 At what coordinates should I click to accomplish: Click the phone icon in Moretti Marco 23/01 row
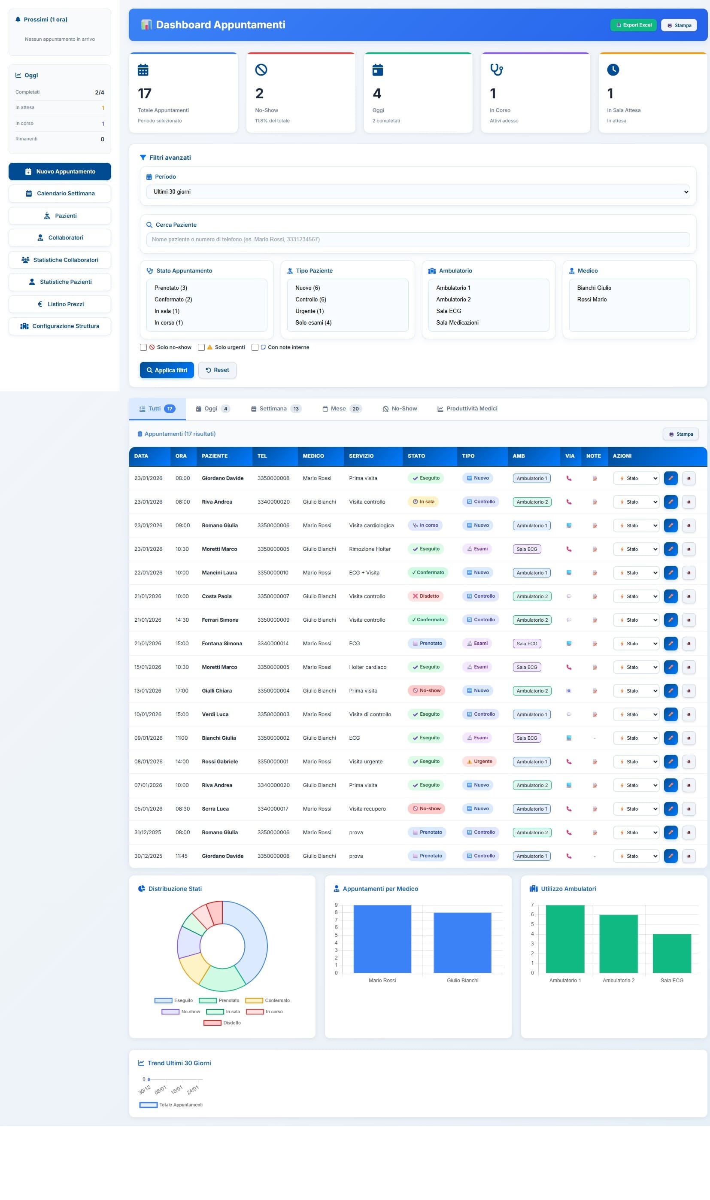(569, 549)
